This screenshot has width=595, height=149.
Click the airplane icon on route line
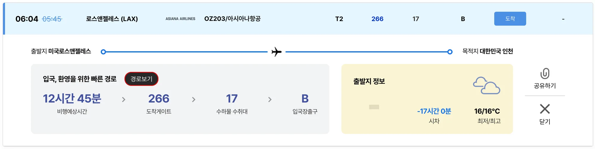click(276, 52)
